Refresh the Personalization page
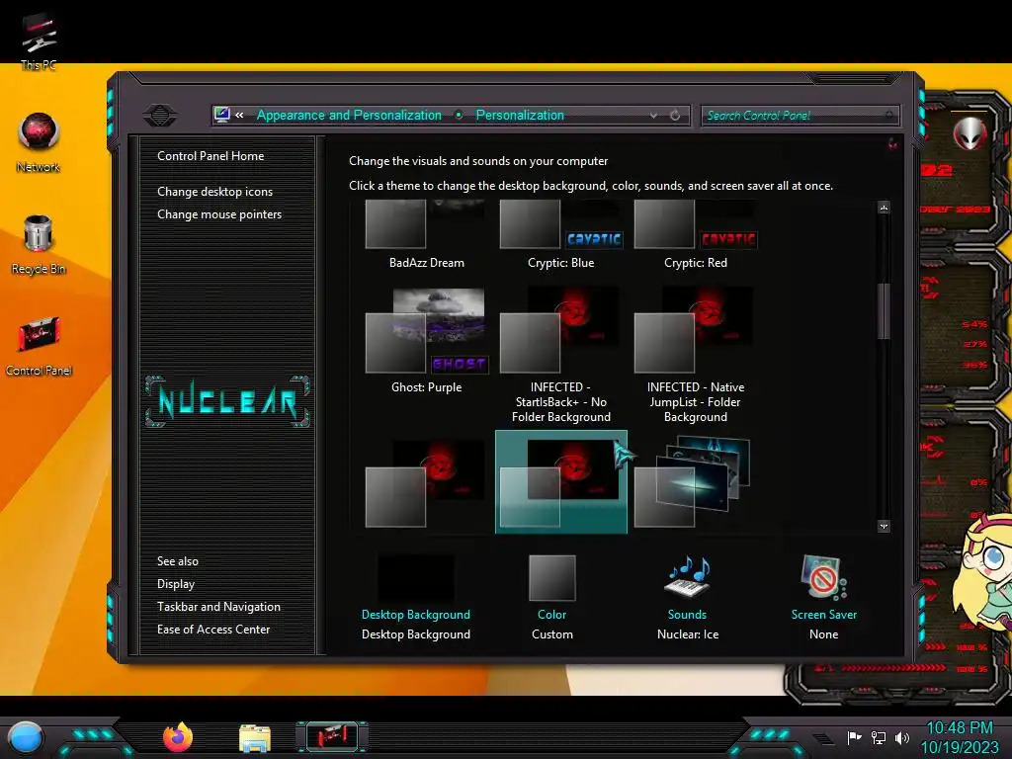Image resolution: width=1012 pixels, height=759 pixels. pos(675,116)
